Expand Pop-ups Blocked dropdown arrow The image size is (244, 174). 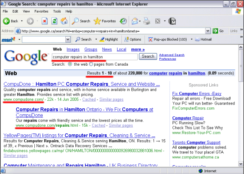pyautogui.click(x=192, y=39)
